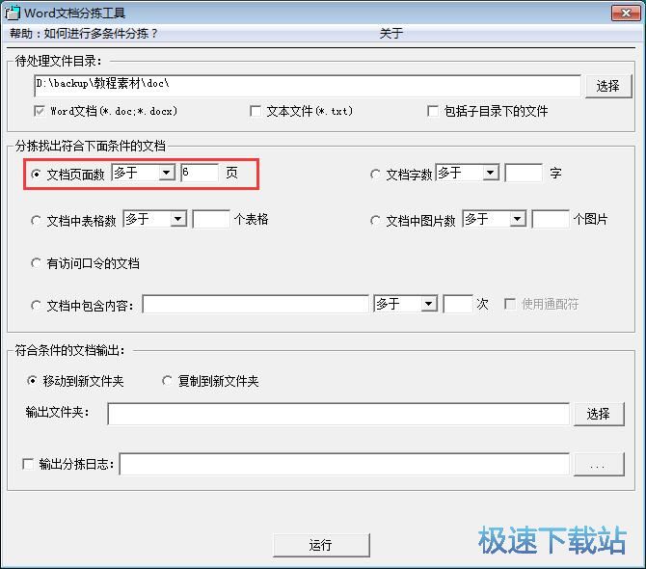Expand the 文档中包含内容 occurrence comparison dropdown
This screenshot has height=569, width=646.
click(429, 304)
